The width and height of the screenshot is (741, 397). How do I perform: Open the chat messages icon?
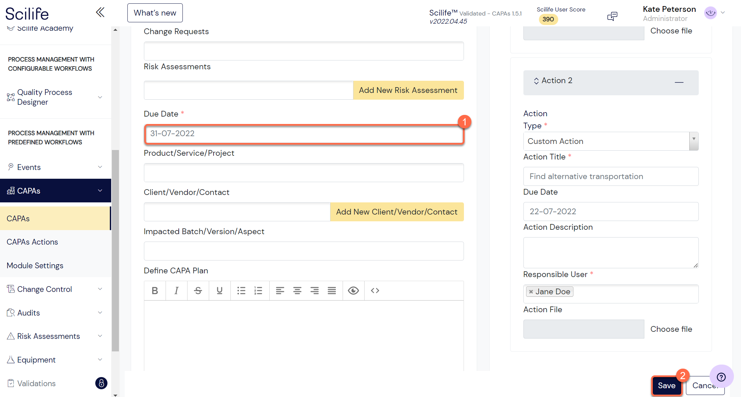[x=612, y=16]
